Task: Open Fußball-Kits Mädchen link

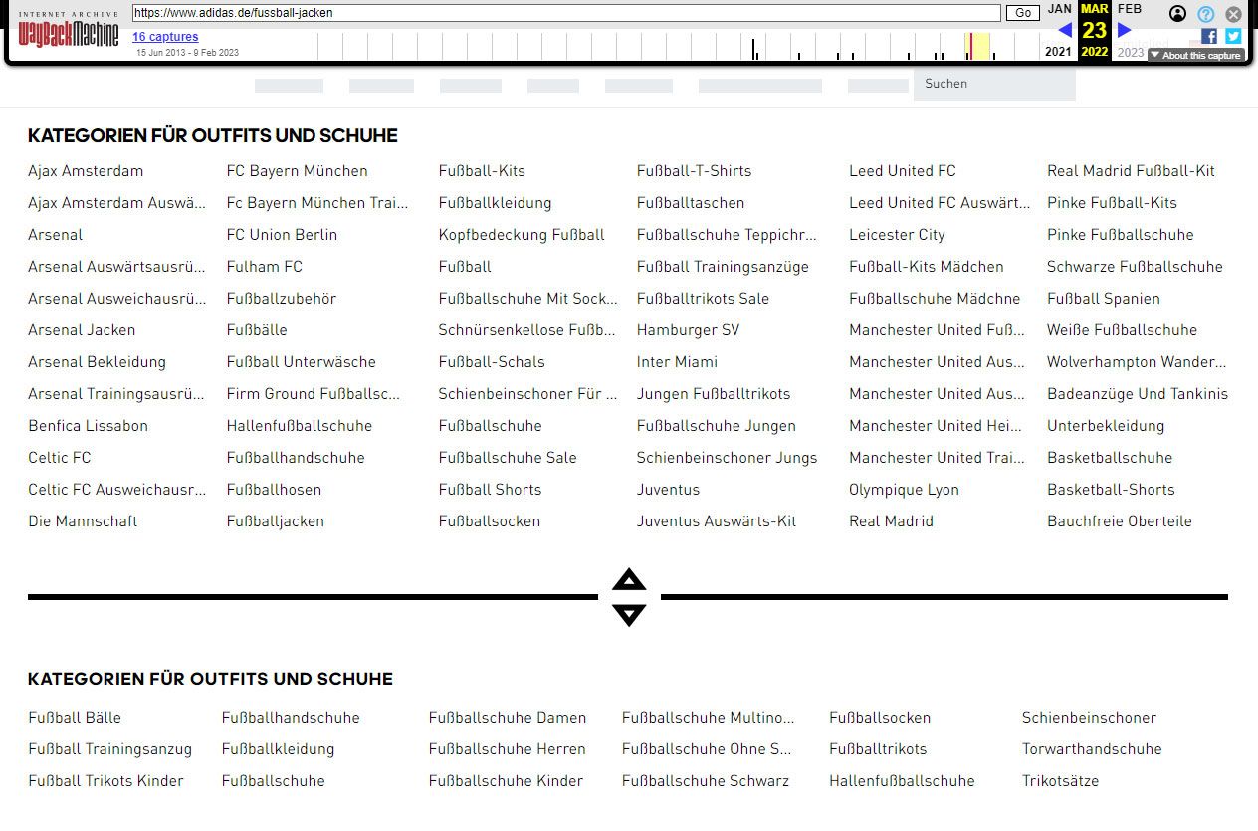Action: tap(927, 267)
